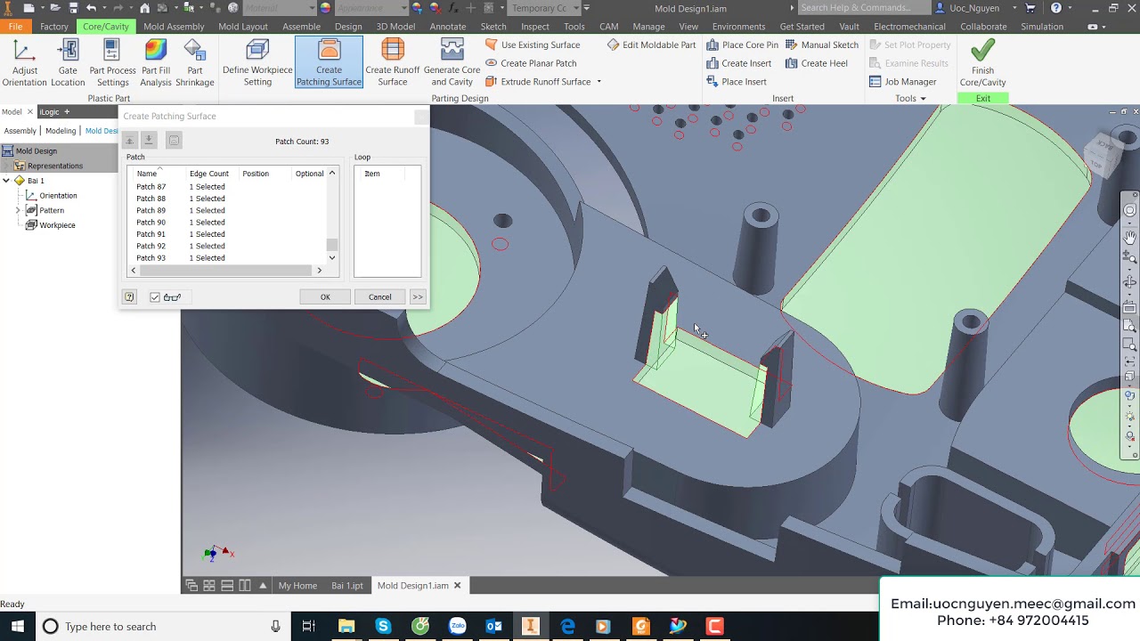Click Create Heel command

tap(816, 63)
